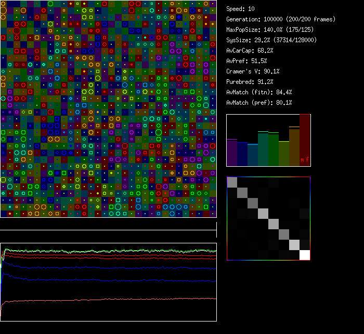Click the red 'm' label in the bar chart
The image size is (364, 334).
pyautogui.click(x=302, y=159)
